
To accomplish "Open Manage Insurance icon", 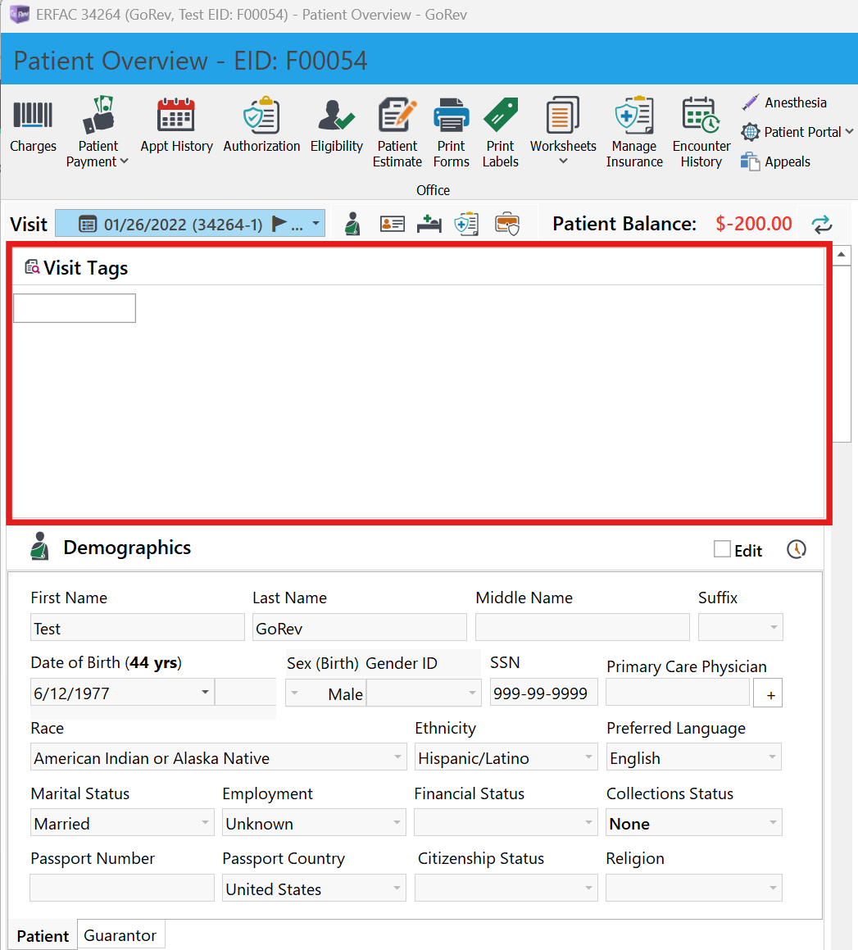I will (x=633, y=115).
